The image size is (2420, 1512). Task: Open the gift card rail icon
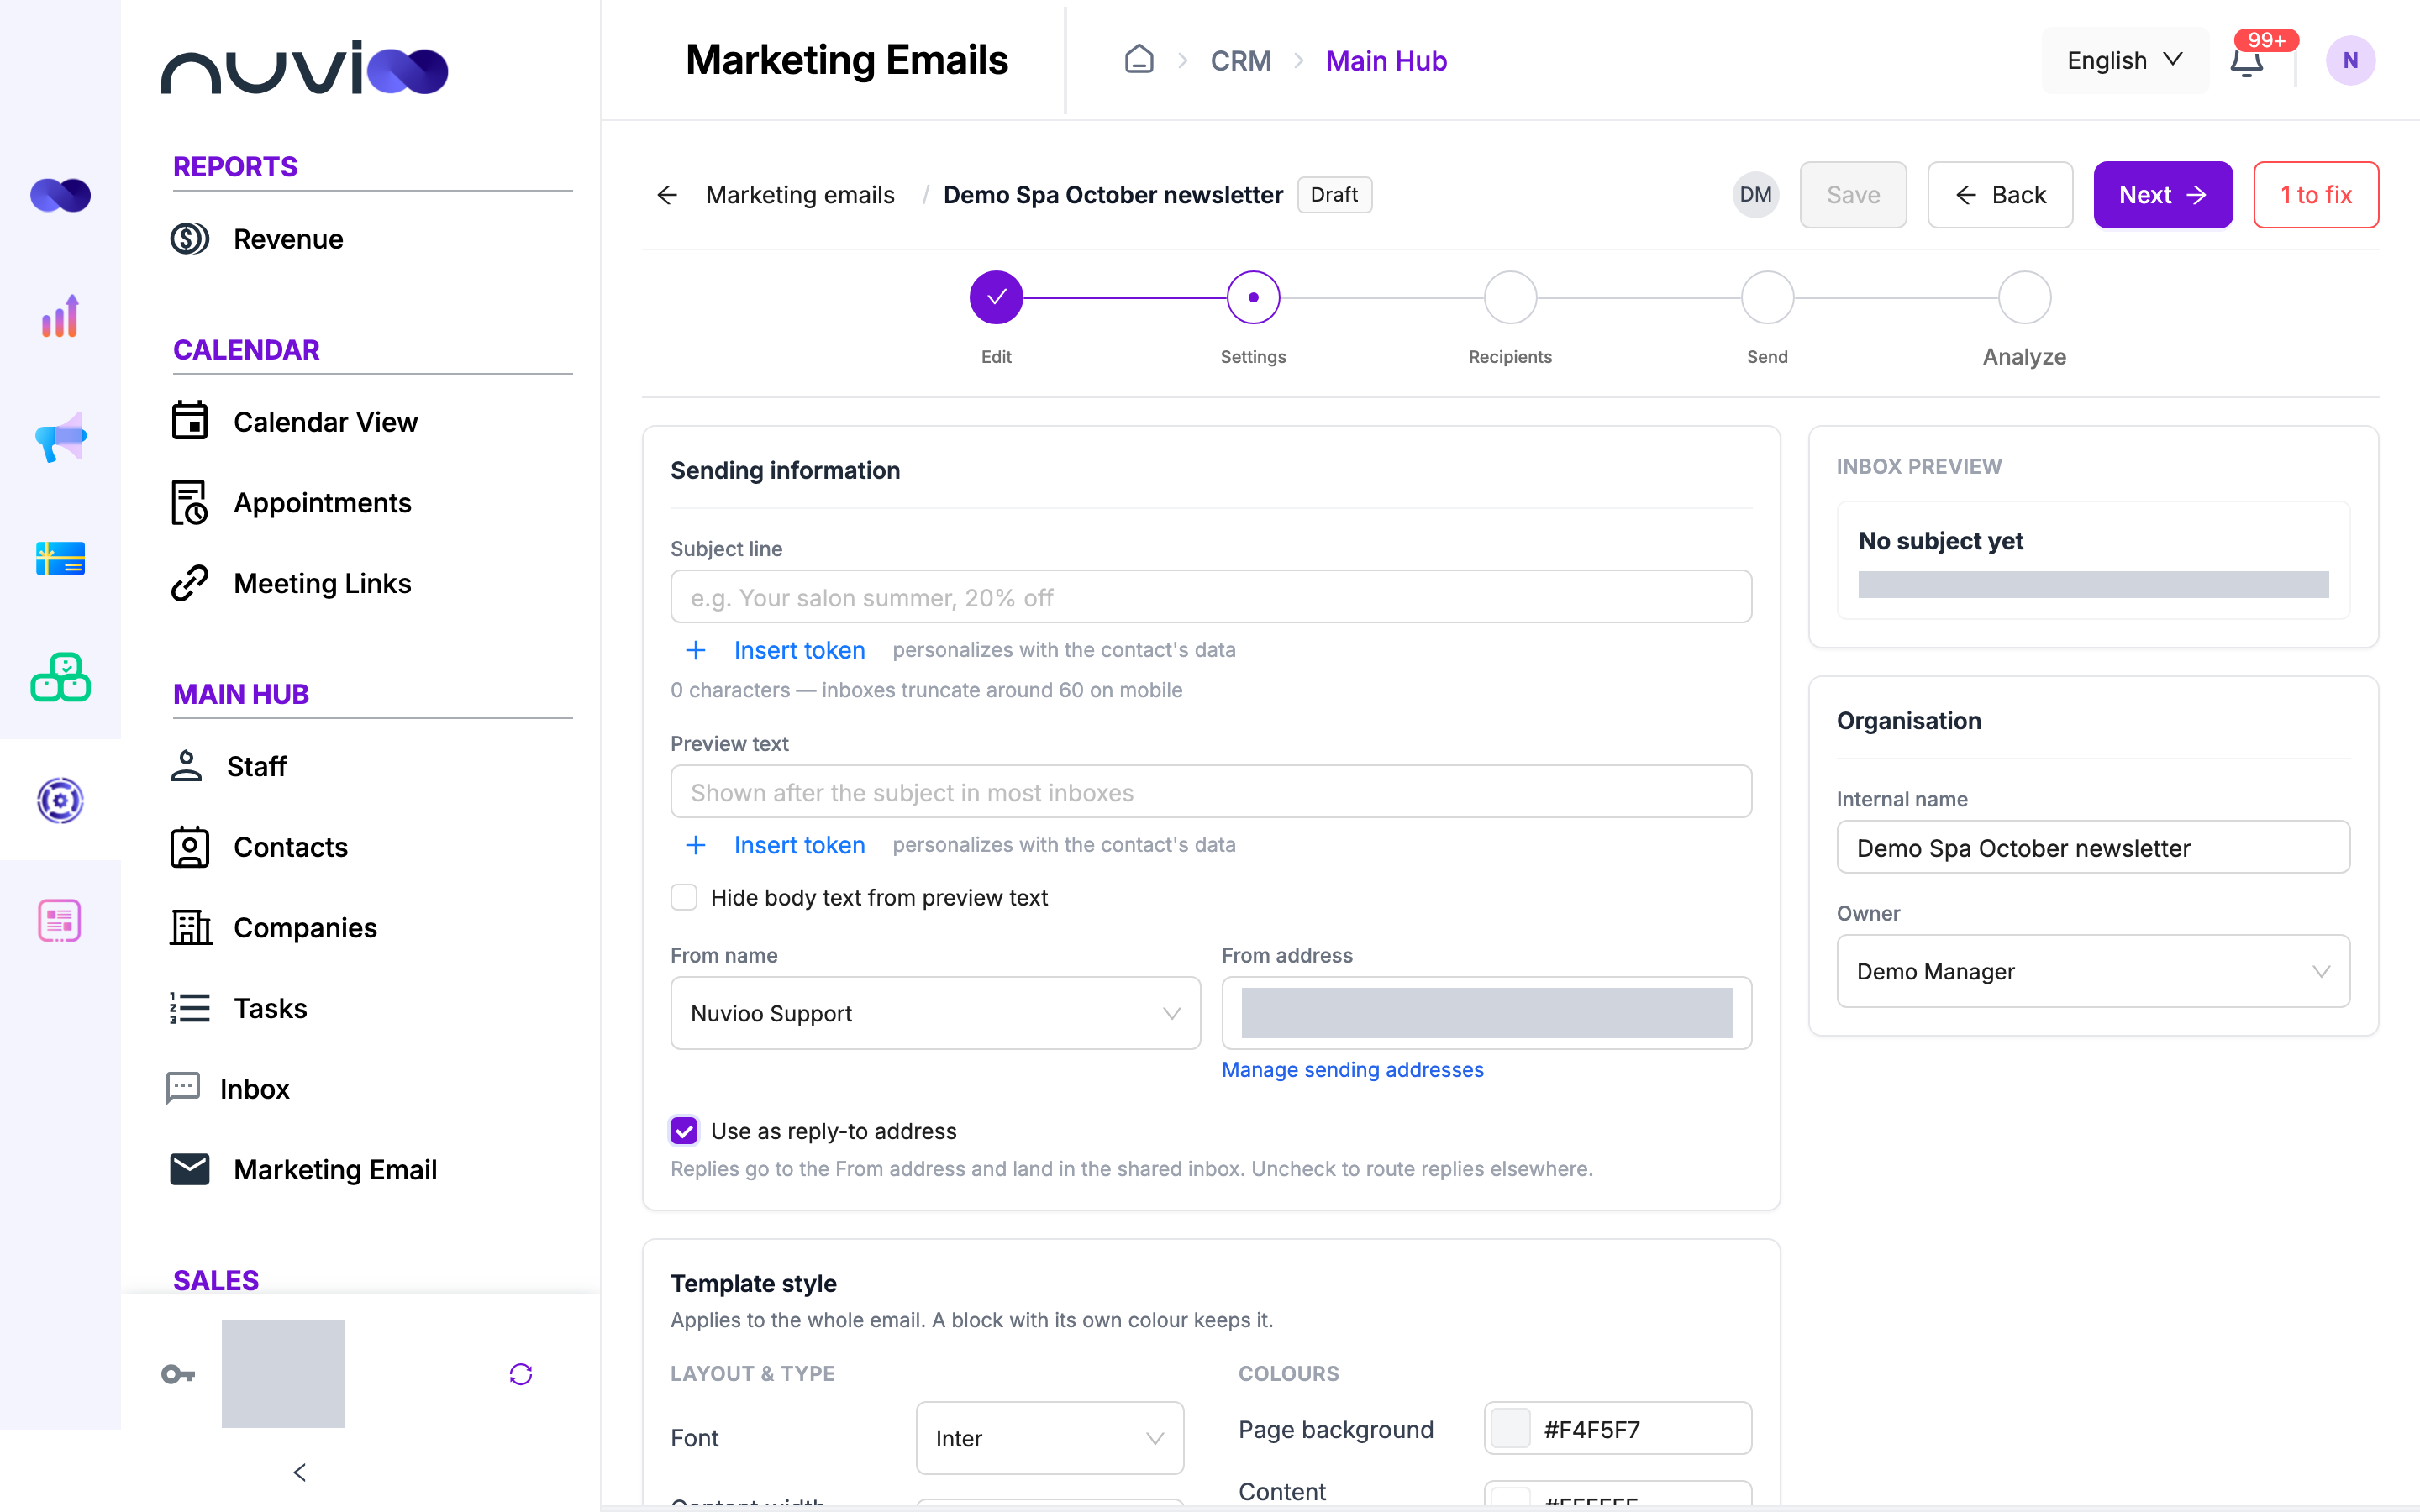pos(60,558)
